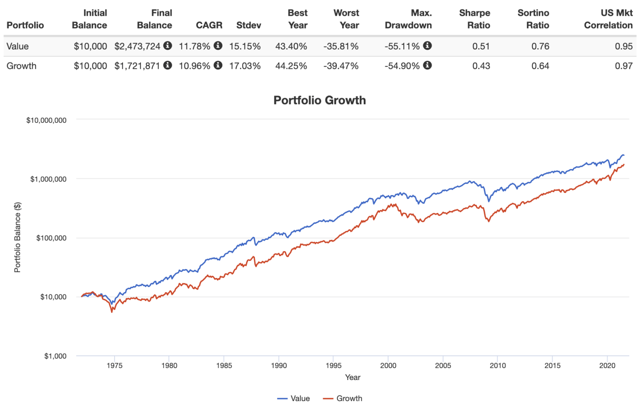Click the Stdev column header
The height and width of the screenshot is (412, 638).
click(248, 25)
